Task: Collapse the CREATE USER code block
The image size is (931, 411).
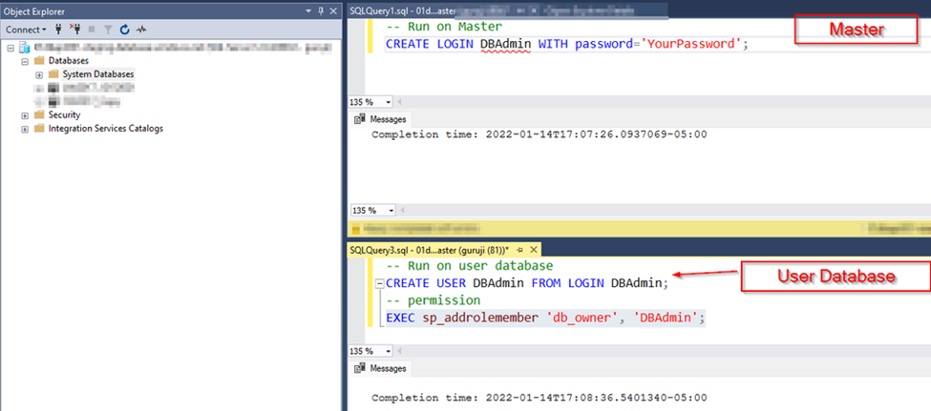Action: (381, 283)
